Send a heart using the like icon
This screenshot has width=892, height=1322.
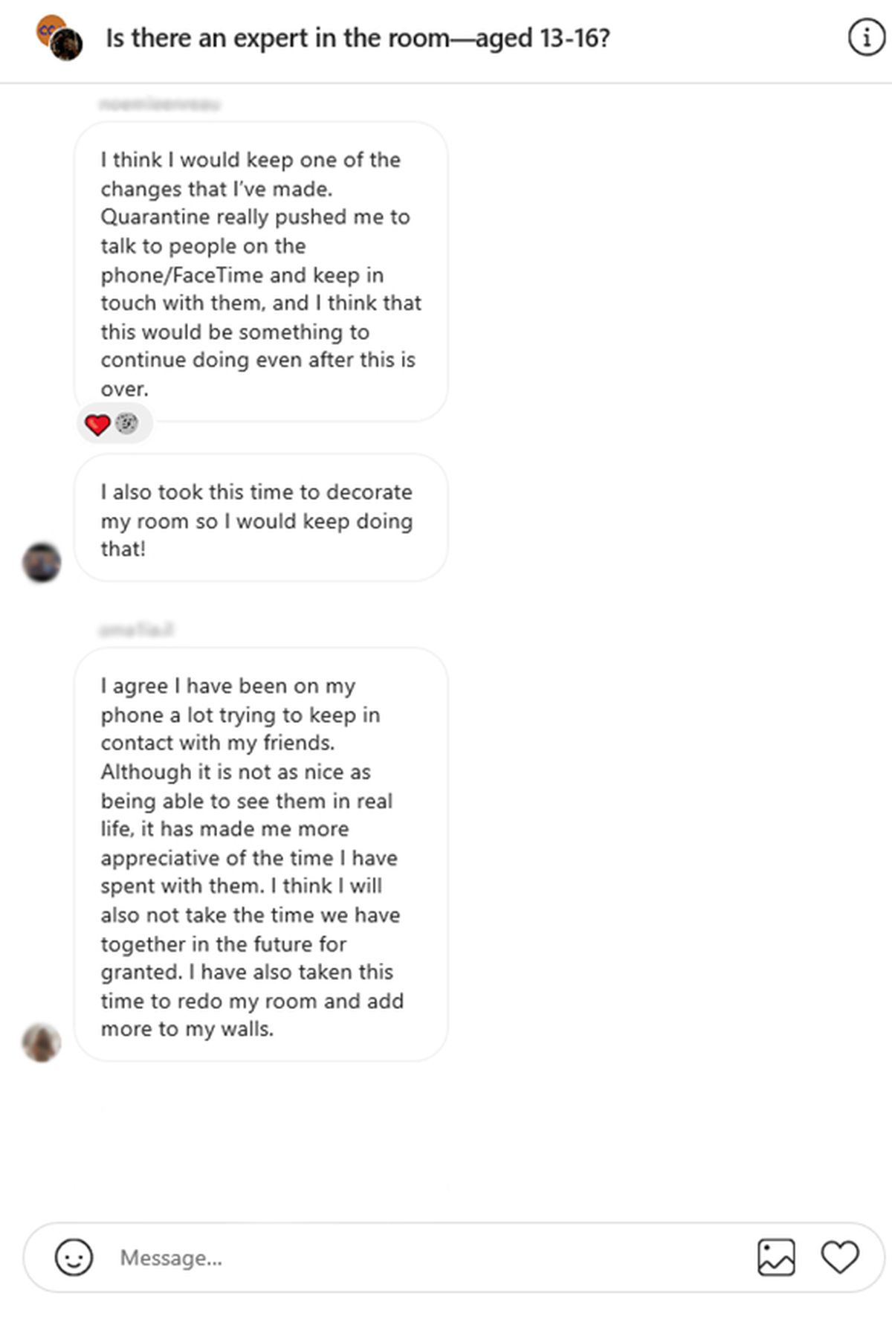point(840,1257)
